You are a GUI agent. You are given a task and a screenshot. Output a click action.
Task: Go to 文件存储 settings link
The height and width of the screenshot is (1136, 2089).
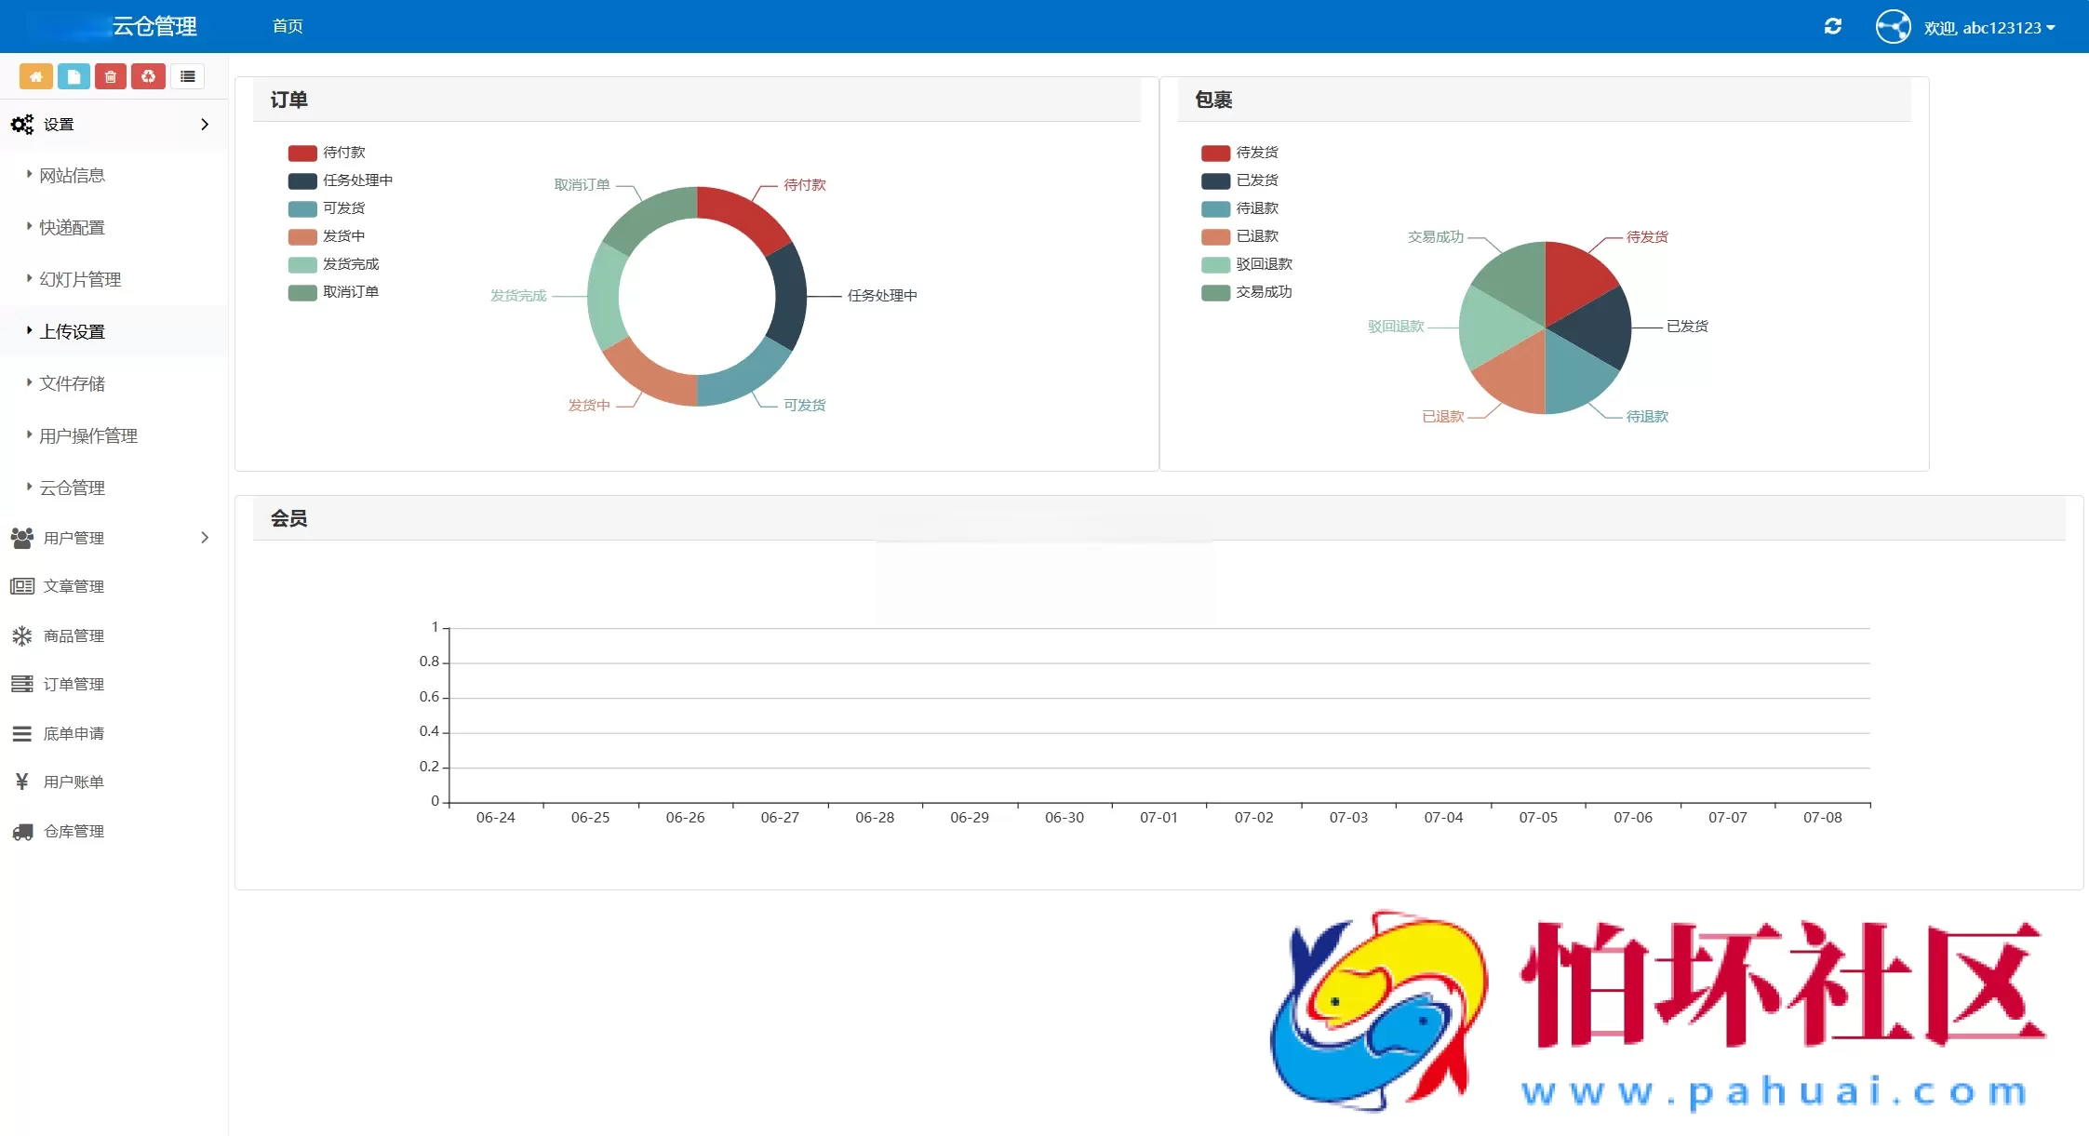tap(72, 383)
